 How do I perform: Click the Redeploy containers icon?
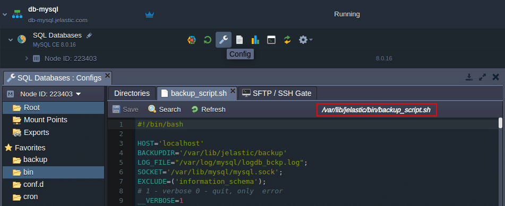tap(287, 40)
